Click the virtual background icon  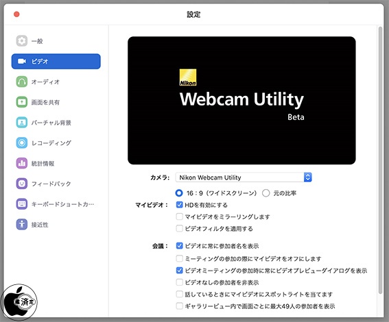pyautogui.click(x=22, y=123)
